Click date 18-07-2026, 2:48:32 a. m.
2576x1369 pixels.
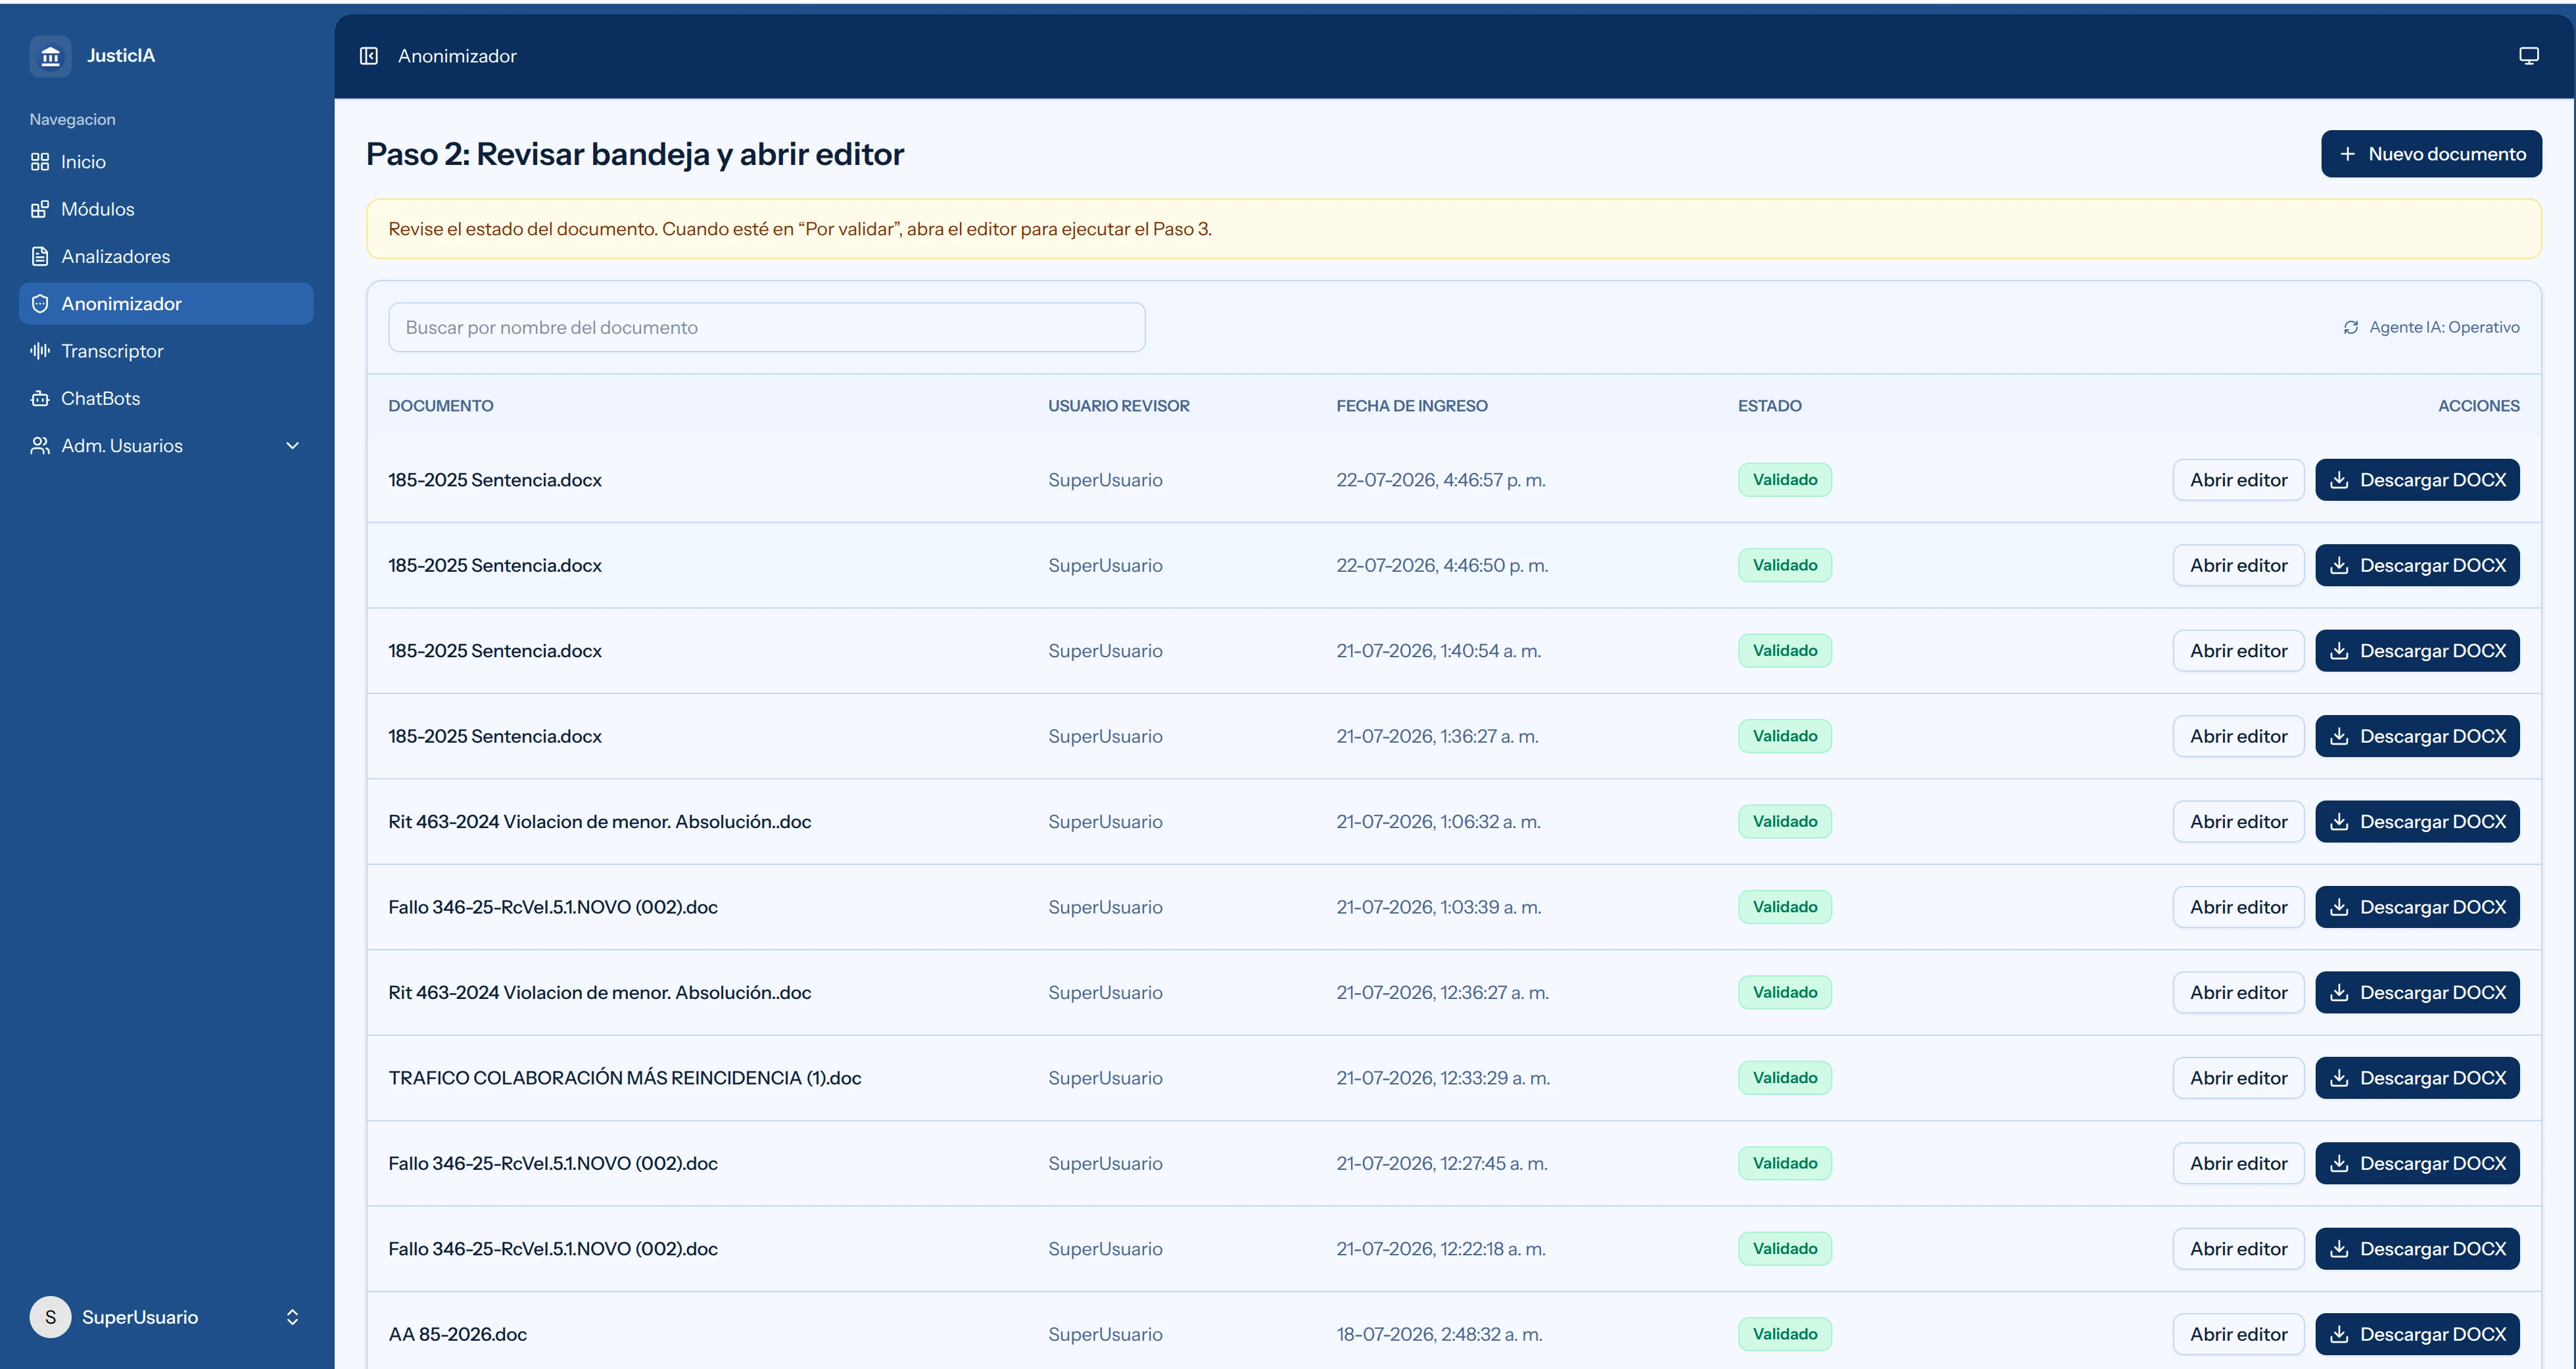point(1439,1334)
